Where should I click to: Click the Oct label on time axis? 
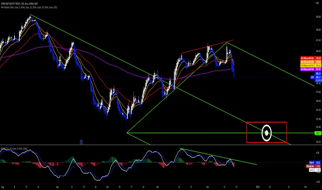pos(107,187)
